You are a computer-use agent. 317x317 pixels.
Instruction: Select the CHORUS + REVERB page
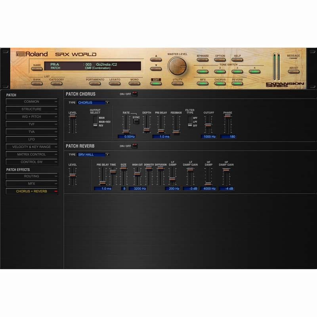[32, 191]
